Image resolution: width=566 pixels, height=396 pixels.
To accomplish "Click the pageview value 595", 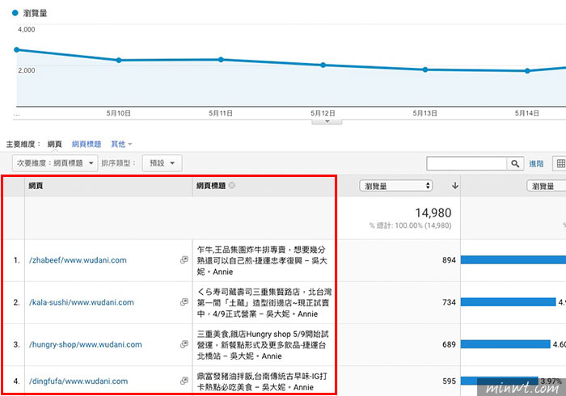I will click(449, 381).
